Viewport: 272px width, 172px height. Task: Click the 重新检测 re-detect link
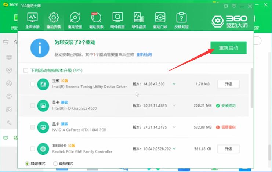pyautogui.click(x=144, y=54)
